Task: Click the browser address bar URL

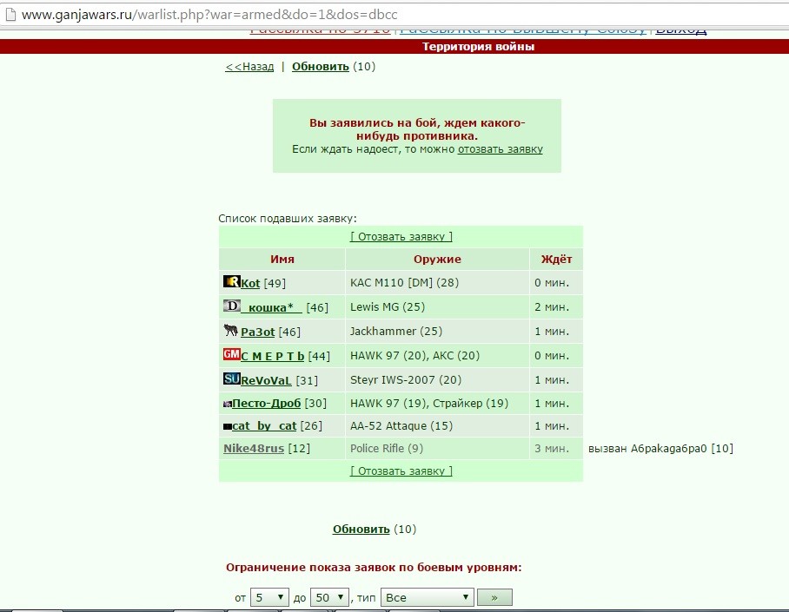Action: coord(209,15)
